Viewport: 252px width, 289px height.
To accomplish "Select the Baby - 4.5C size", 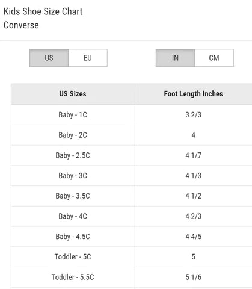I will click(x=73, y=237).
